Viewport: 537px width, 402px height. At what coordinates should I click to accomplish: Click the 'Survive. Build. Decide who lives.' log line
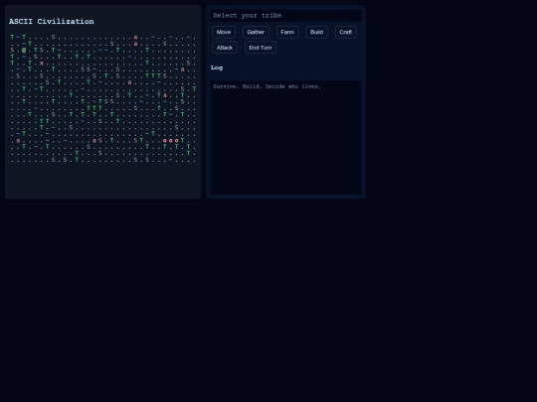[x=267, y=86]
